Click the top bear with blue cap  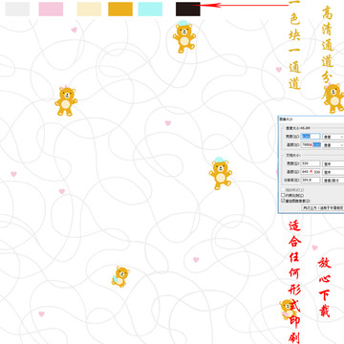(x=184, y=36)
